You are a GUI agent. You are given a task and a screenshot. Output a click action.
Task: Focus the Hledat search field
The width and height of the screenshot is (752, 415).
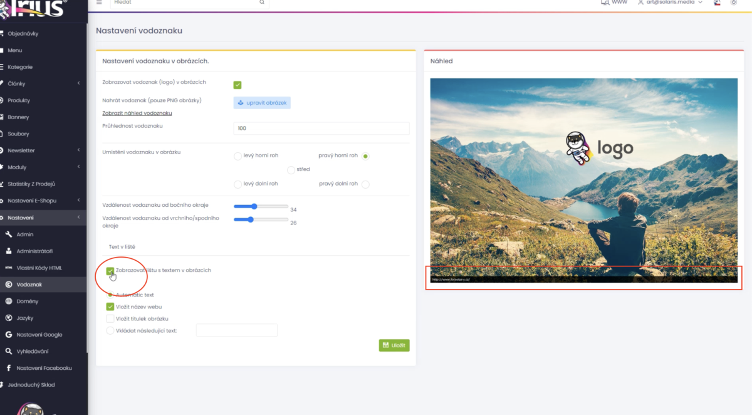pos(190,3)
